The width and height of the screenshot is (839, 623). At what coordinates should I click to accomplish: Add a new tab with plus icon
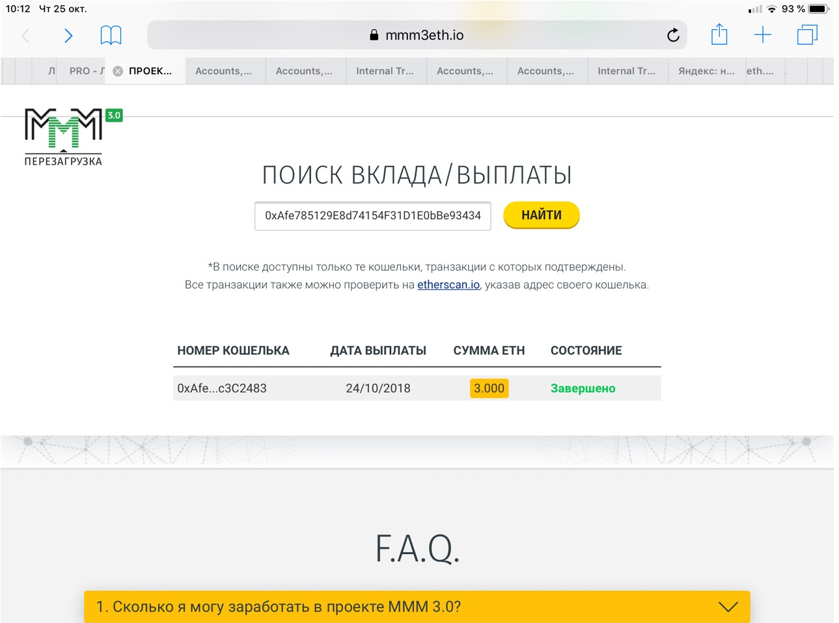pos(763,35)
